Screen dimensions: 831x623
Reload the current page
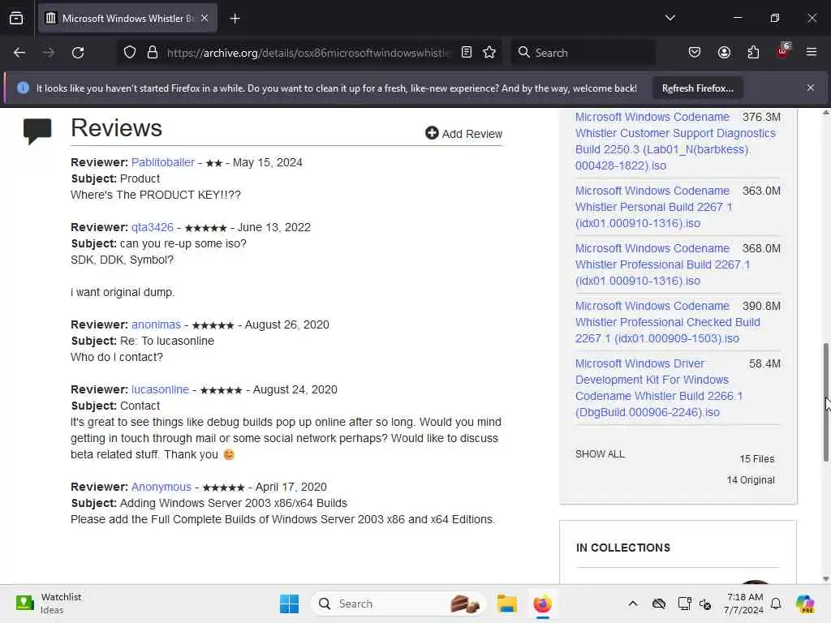[78, 53]
